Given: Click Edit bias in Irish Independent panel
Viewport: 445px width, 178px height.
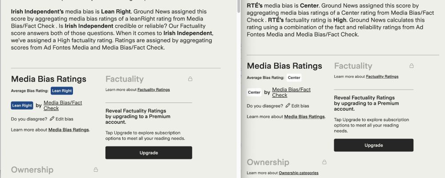Looking at the screenshot, I should (x=64, y=119).
